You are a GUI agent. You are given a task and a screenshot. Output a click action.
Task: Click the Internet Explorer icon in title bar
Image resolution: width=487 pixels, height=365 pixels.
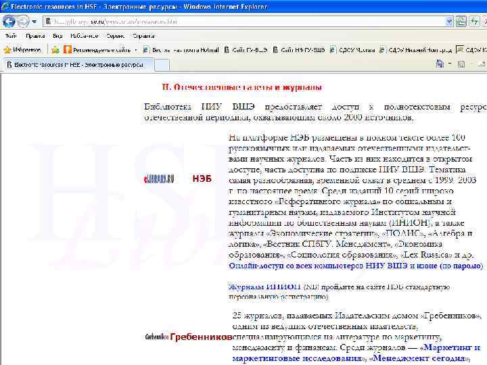coord(5,6)
